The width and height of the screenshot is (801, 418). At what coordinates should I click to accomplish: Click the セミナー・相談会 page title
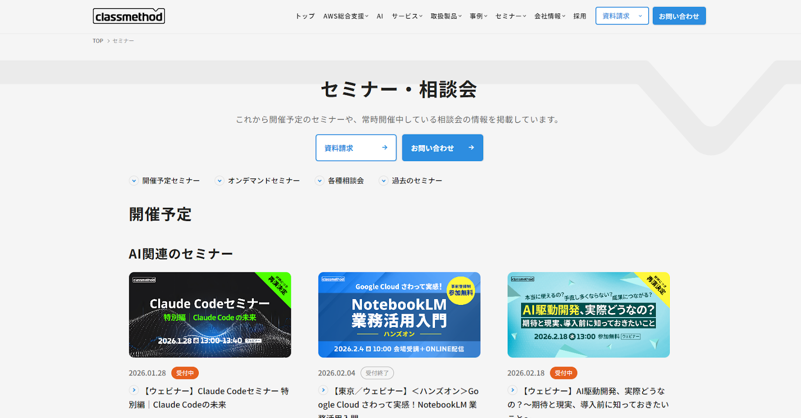[x=399, y=89]
